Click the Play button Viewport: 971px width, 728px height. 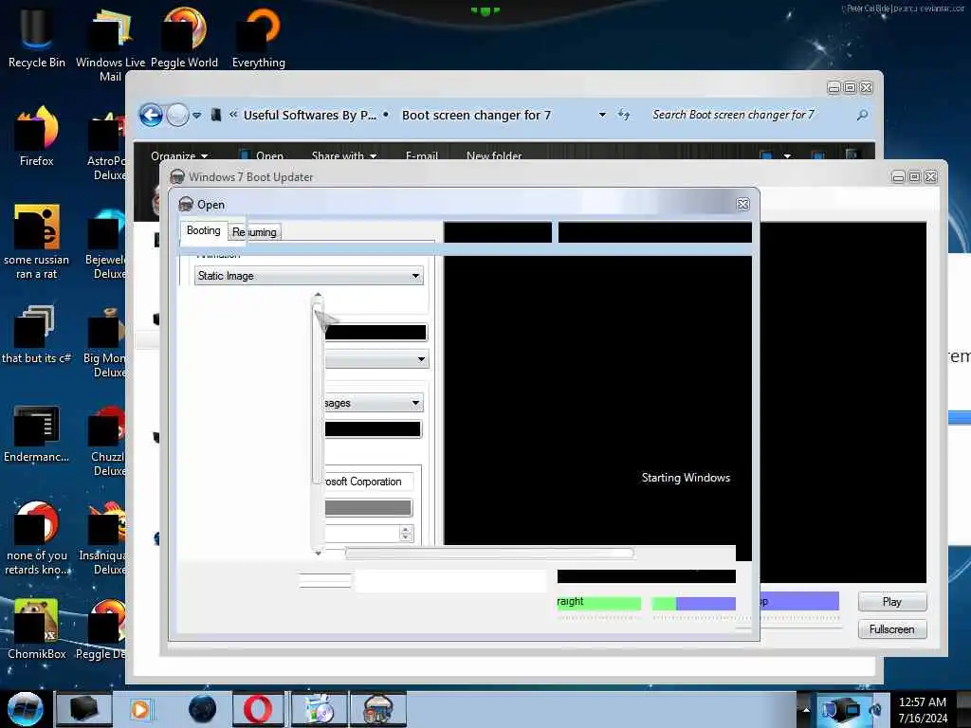click(x=891, y=602)
